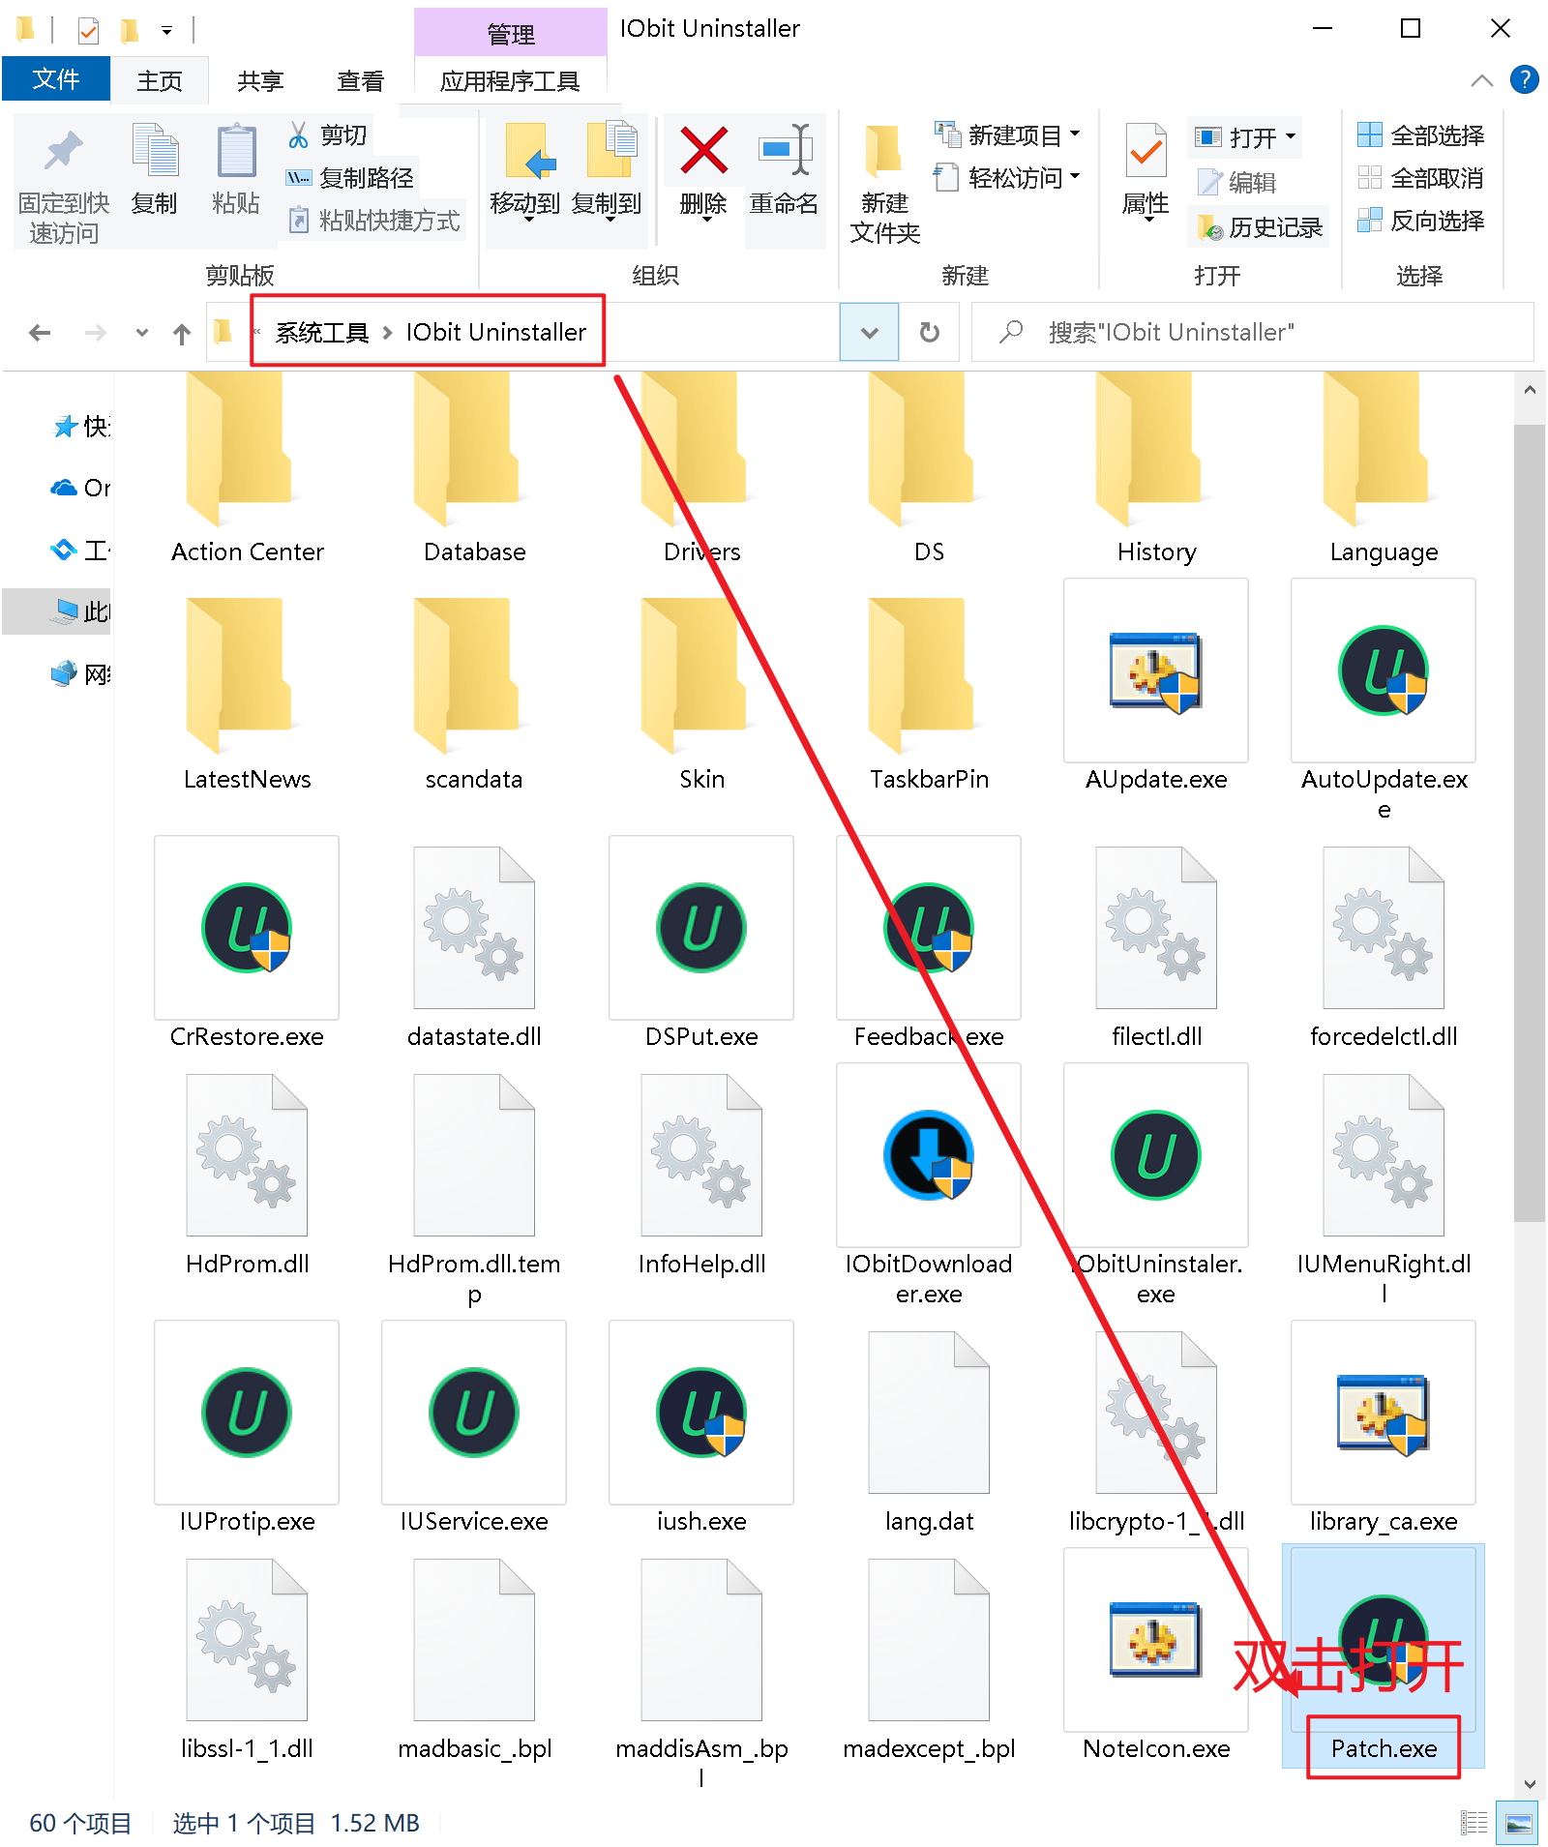This screenshot has height=1847, width=1548.
Task: Expand the address bar history dropdown
Action: (x=869, y=333)
